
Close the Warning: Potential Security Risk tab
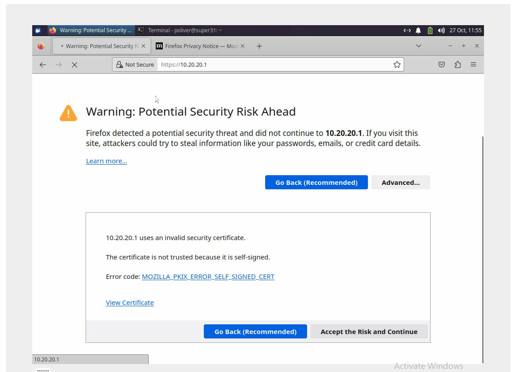143,46
